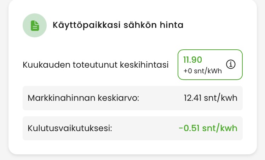Screen dimensions: 265x160
Task: Open the info icon beside 11.90
Action: click(231, 64)
